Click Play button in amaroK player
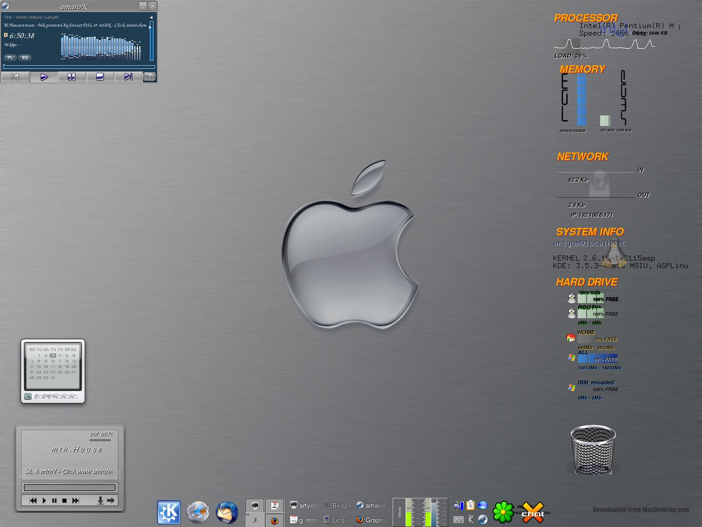The height and width of the screenshot is (527, 702). click(x=44, y=77)
